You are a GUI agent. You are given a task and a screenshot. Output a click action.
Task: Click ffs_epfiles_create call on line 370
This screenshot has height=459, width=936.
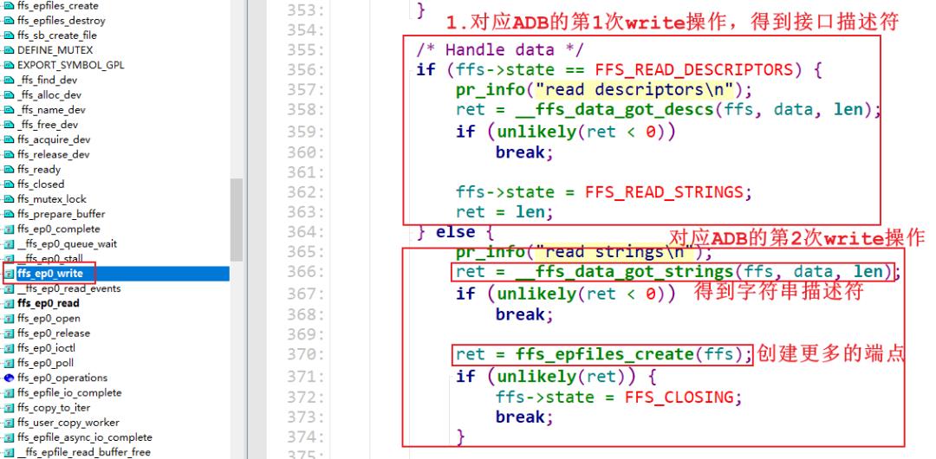tap(605, 354)
